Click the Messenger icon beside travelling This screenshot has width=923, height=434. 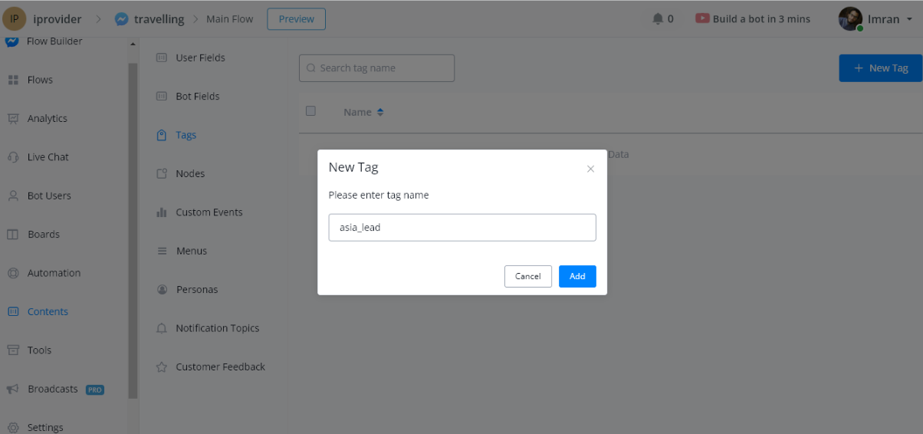121,19
